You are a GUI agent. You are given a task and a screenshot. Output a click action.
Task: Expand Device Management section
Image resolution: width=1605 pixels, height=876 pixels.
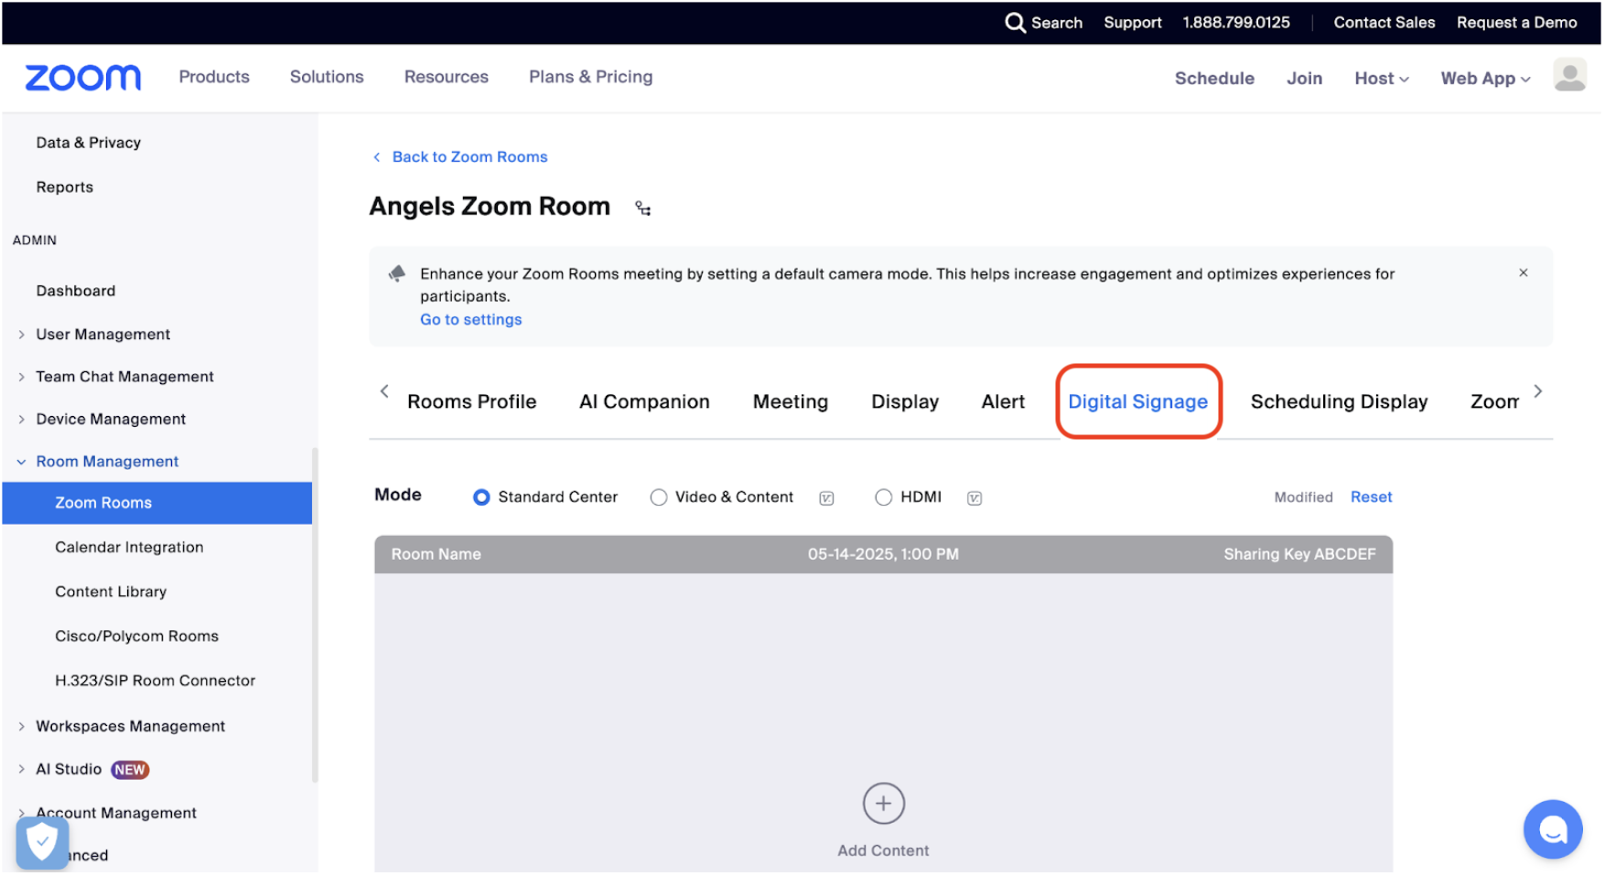(21, 420)
